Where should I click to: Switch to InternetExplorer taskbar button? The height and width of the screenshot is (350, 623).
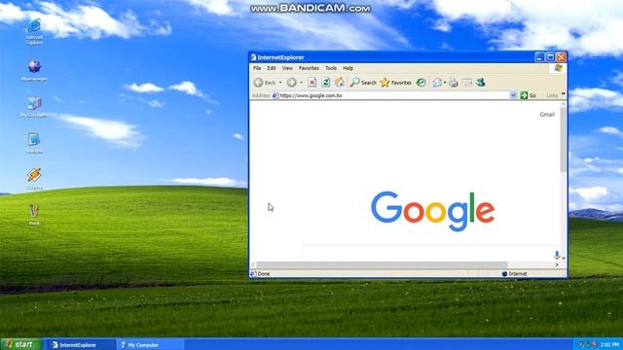coord(81,345)
